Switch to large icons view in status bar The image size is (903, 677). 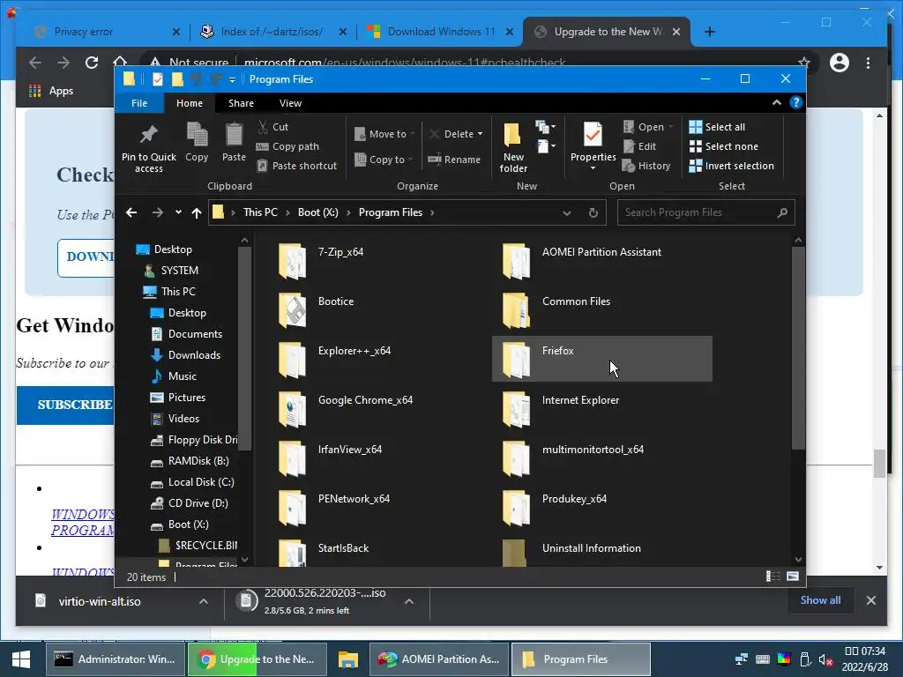793,577
